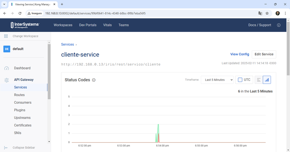This screenshot has height=152, width=290.
Task: Open the info icon beside Docs / Support
Action: pos(279,25)
